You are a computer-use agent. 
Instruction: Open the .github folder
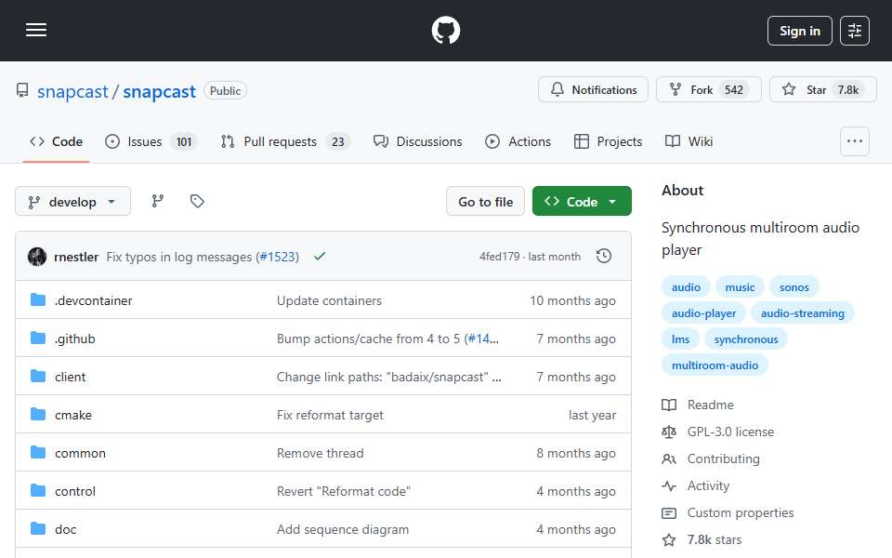click(x=75, y=339)
